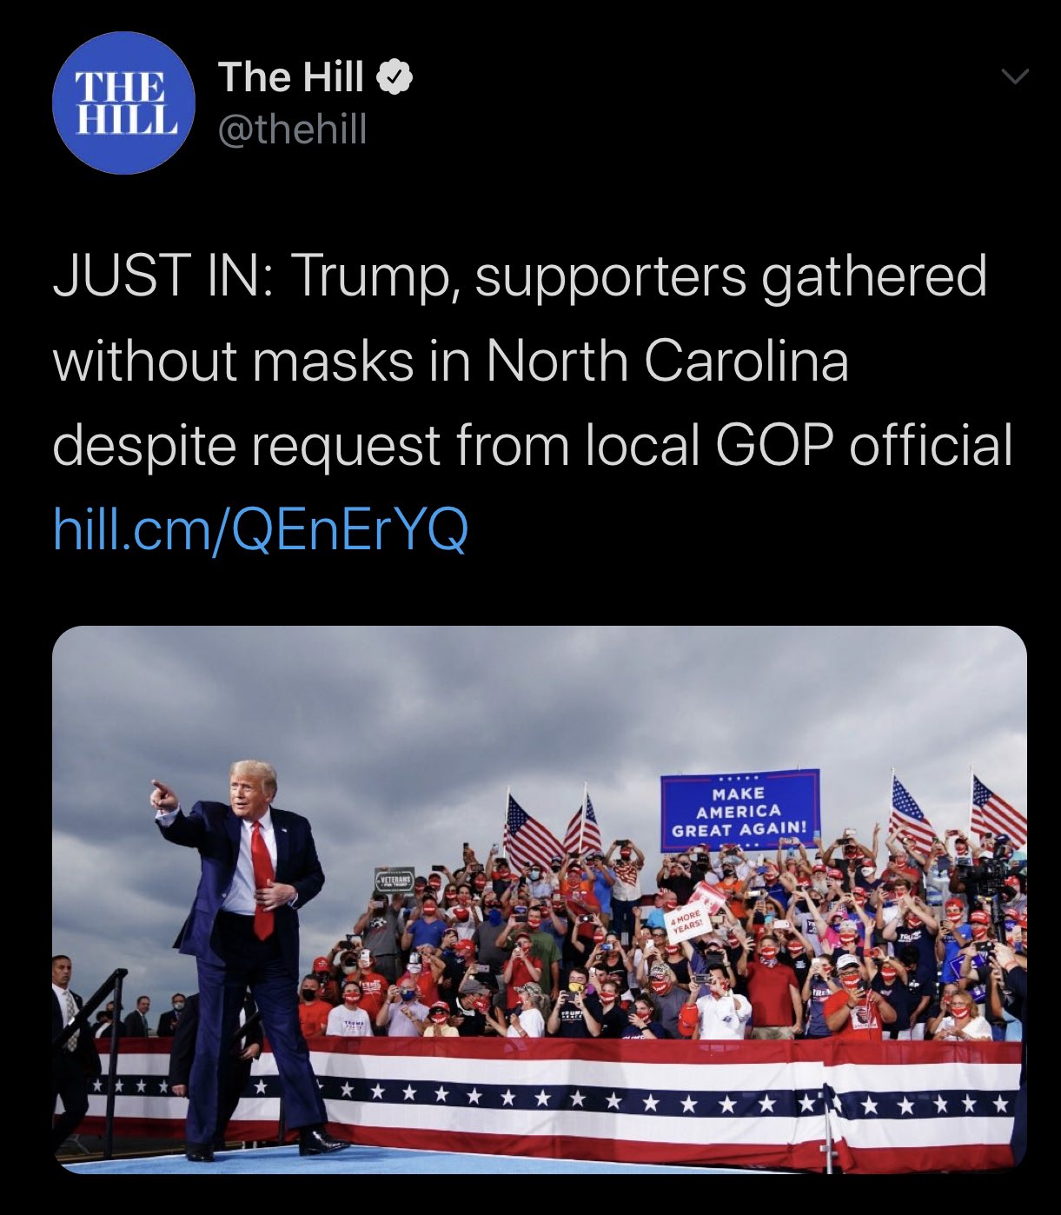The image size is (1061, 1215).
Task: Click the blue verified badge
Action: coord(395,78)
